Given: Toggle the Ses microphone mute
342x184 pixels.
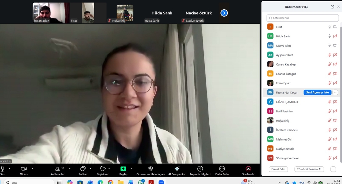Looking at the screenshot, I should coord(3,169).
